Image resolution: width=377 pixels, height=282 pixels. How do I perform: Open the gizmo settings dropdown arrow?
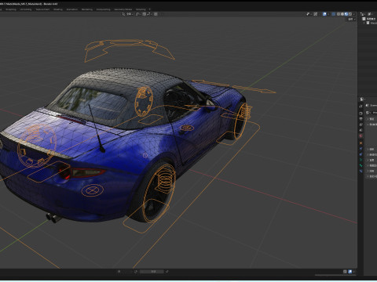(320, 14)
